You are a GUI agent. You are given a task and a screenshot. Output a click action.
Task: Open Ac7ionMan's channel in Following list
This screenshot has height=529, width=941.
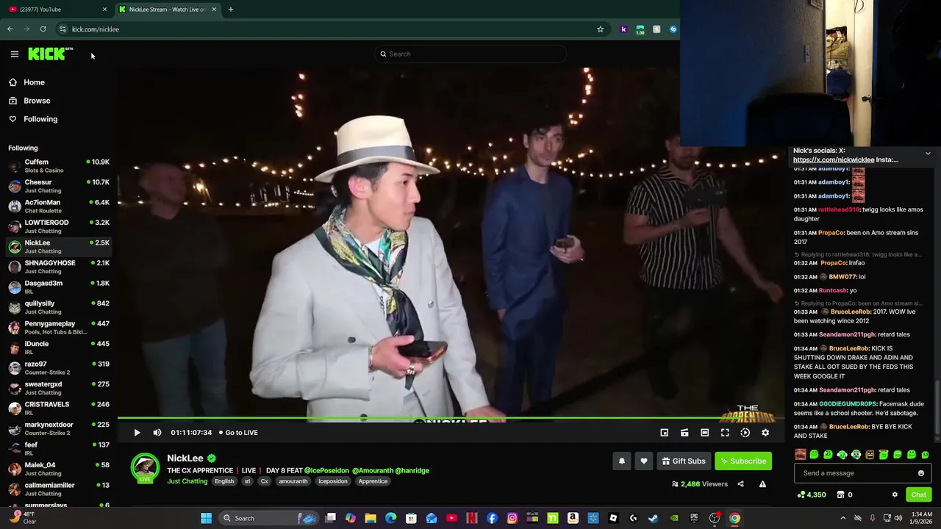tap(58, 206)
